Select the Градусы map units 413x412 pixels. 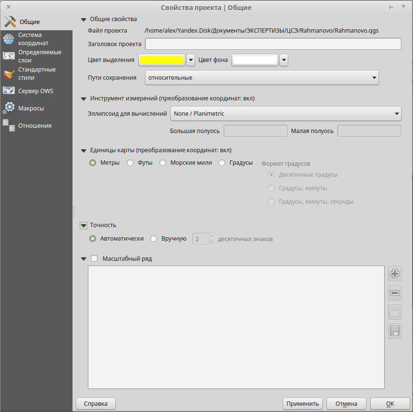click(222, 163)
